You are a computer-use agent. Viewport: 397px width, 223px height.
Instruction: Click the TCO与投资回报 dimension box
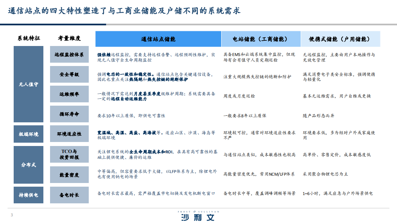point(69,154)
